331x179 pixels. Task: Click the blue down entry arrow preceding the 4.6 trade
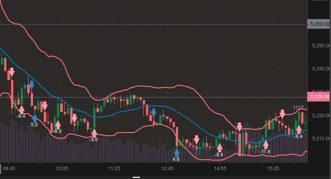154,113
